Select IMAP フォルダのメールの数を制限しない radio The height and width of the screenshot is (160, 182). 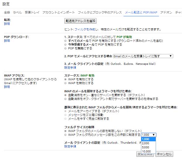66,131
